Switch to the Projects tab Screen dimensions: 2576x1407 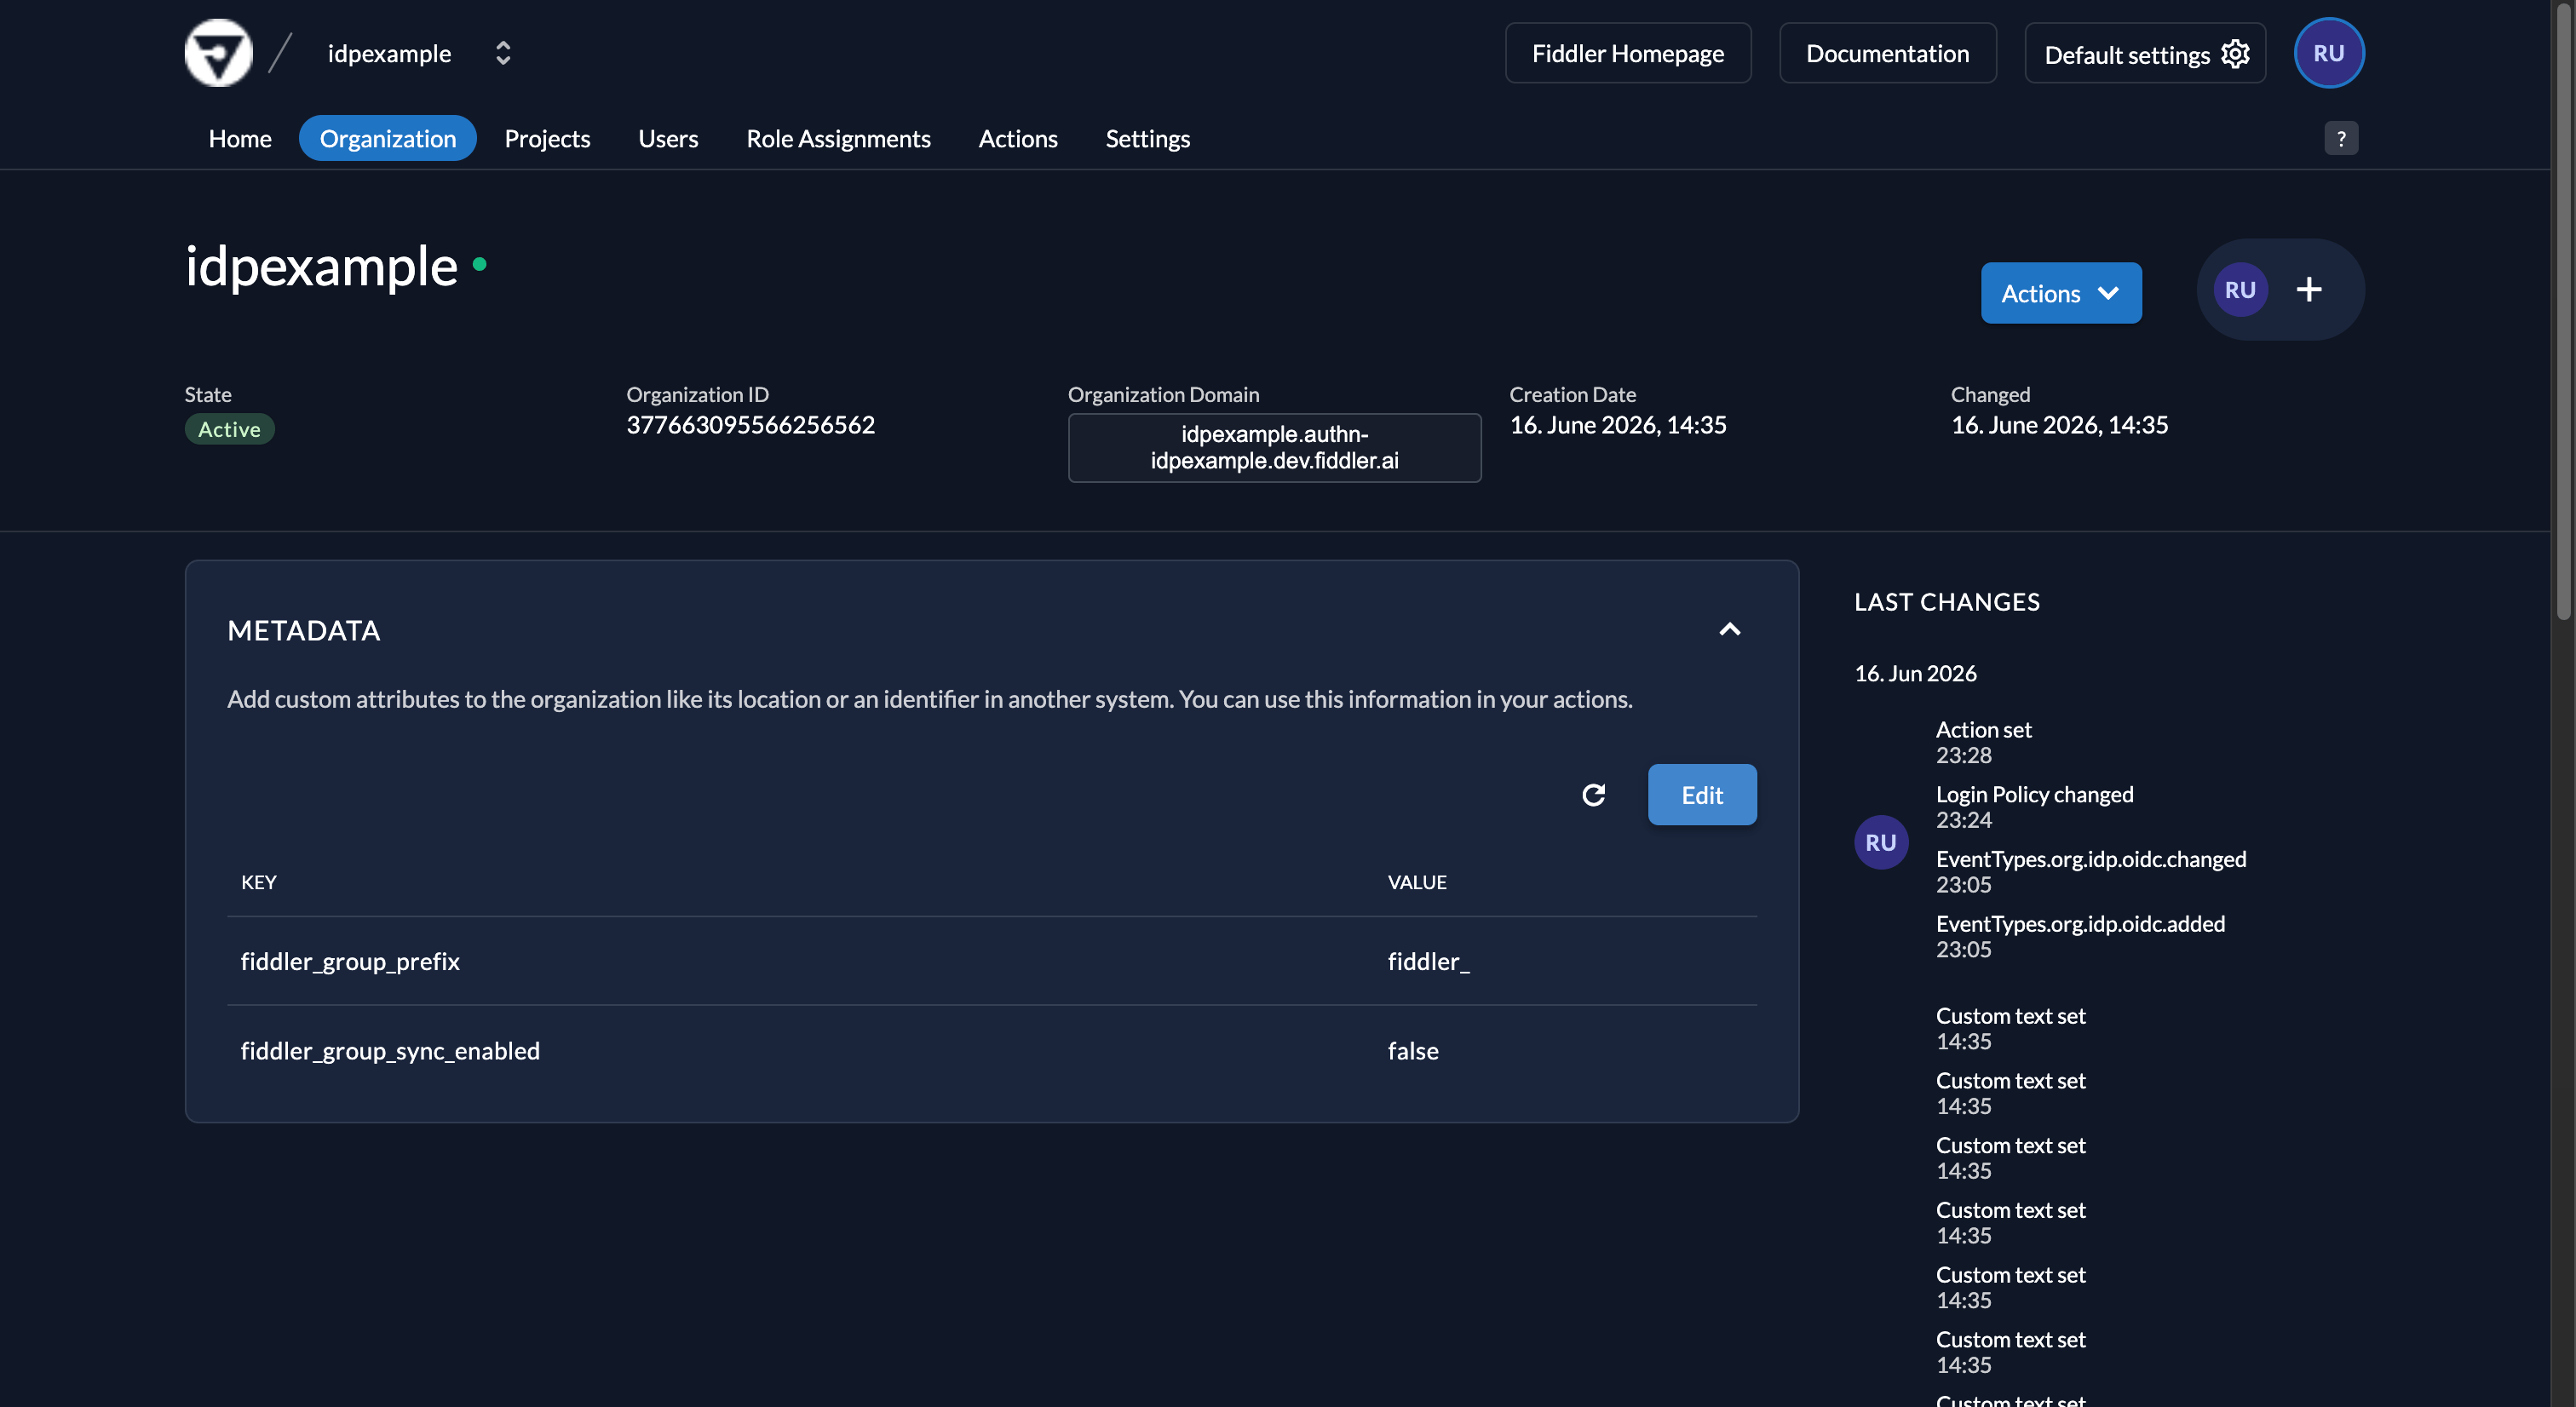click(547, 138)
